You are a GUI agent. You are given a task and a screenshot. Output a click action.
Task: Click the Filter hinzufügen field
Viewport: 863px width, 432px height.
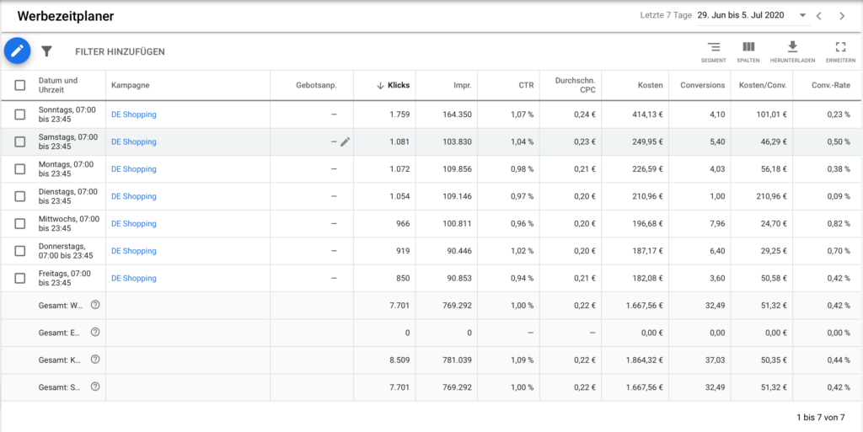point(120,51)
